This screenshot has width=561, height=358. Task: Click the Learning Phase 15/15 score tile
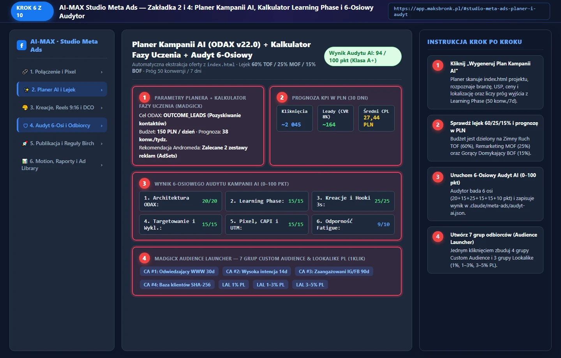tap(267, 201)
